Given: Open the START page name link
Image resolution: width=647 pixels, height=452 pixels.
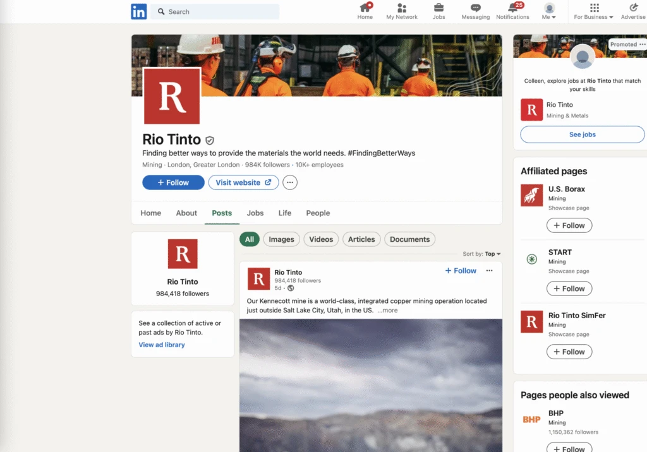Looking at the screenshot, I should coord(560,252).
